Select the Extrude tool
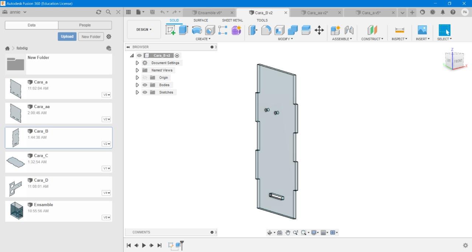The width and height of the screenshot is (472, 252). click(183, 30)
